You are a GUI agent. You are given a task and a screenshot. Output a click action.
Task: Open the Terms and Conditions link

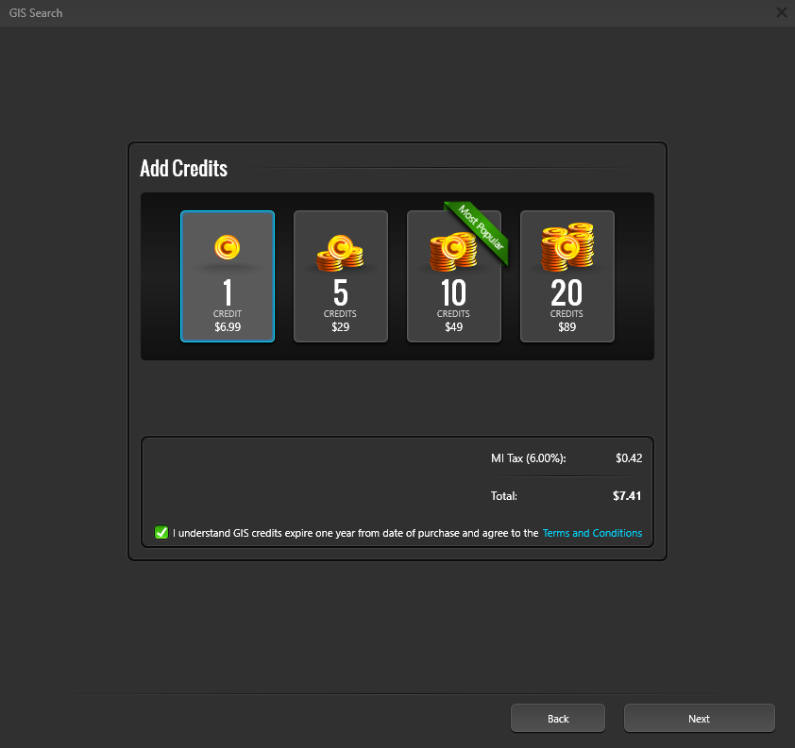coord(592,533)
